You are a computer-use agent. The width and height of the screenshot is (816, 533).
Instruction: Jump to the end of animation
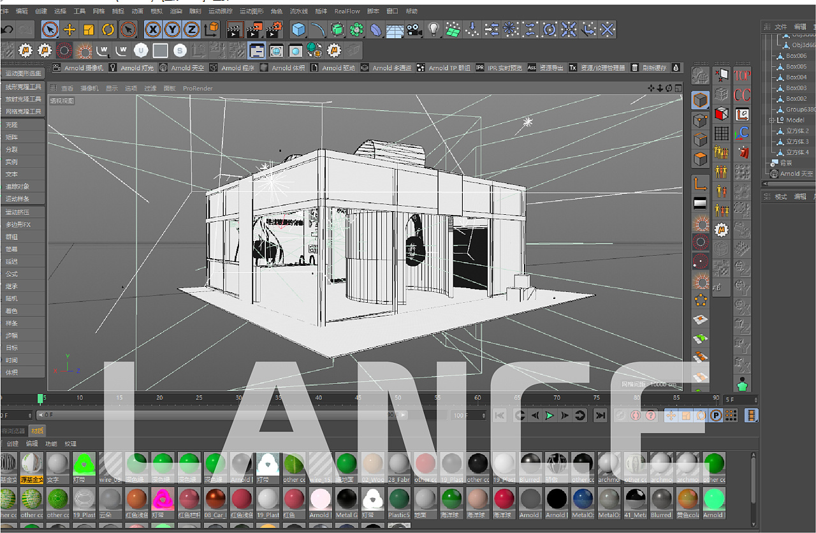click(600, 416)
